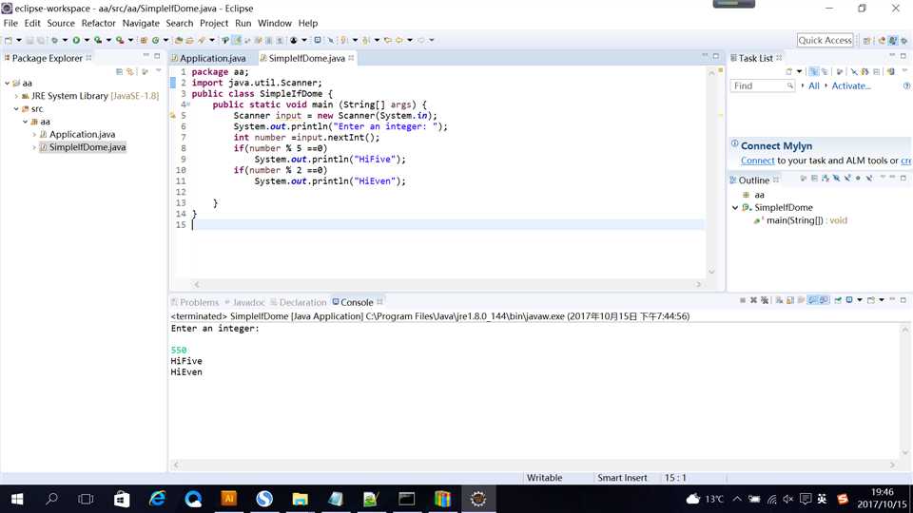Click the All link in the Task List

click(813, 85)
